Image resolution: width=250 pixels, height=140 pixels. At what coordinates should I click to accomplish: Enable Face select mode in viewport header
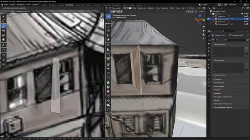click(130, 8)
